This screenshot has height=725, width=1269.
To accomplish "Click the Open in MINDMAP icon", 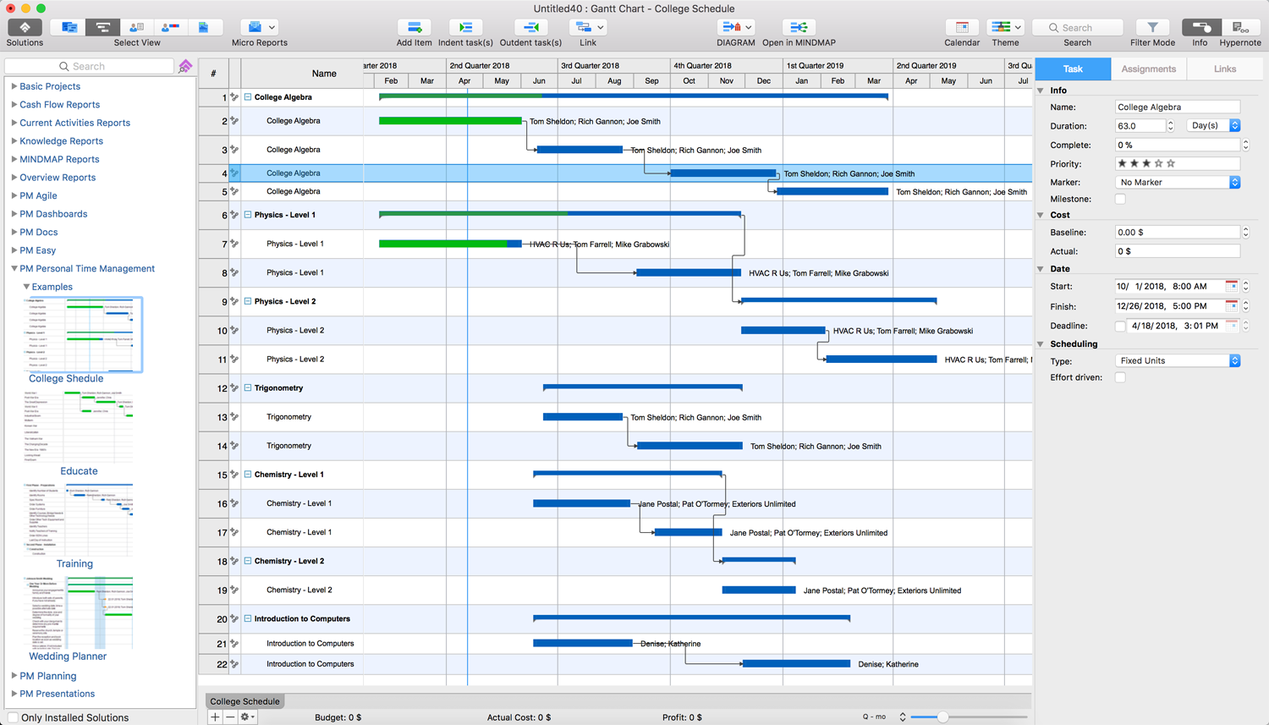I will 798,28.
